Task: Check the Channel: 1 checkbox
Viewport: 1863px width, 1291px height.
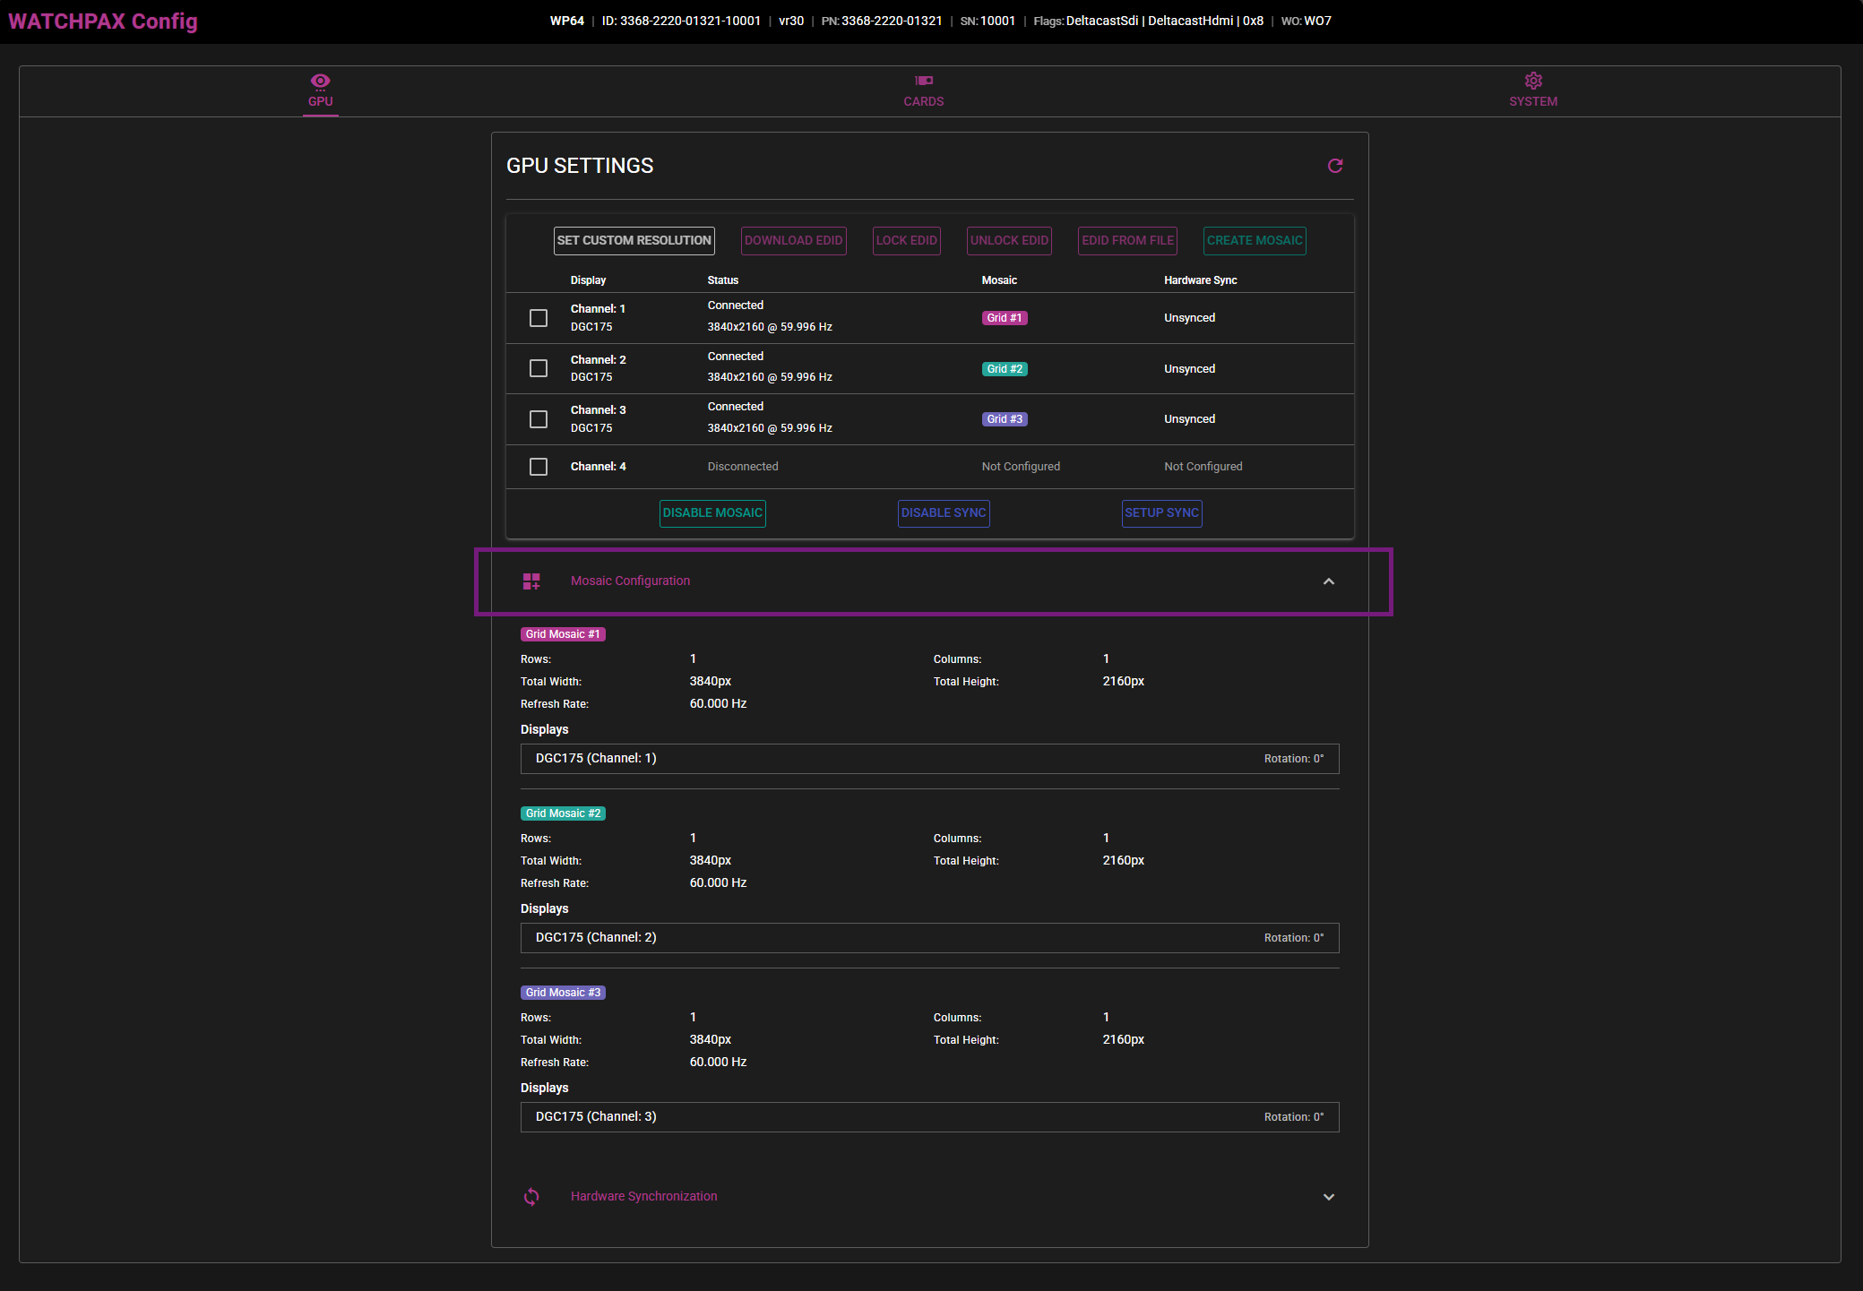Action: (x=539, y=318)
